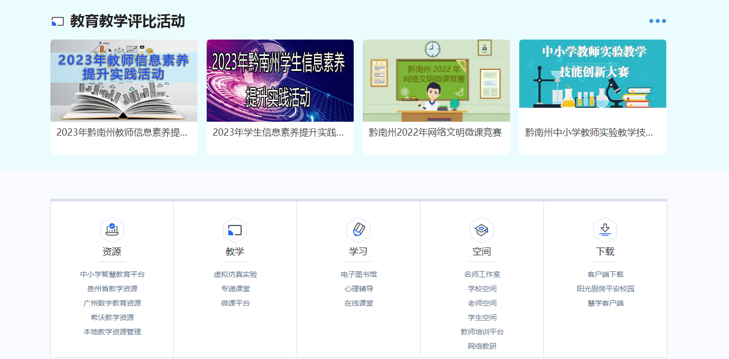Viewport: 729px width, 359px height.
Task: Open 本地教学资源管理 link
Action: click(x=113, y=332)
